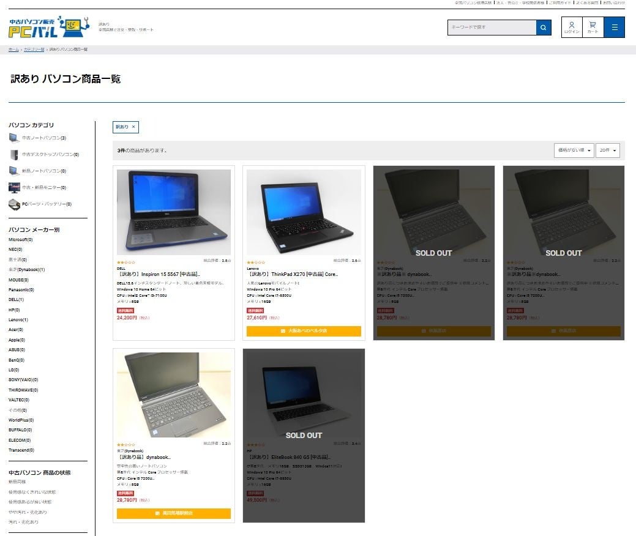This screenshot has height=536, width=636.
Task: Filter by 中古デスクトップパソコン(0) category
Action: tap(50, 154)
